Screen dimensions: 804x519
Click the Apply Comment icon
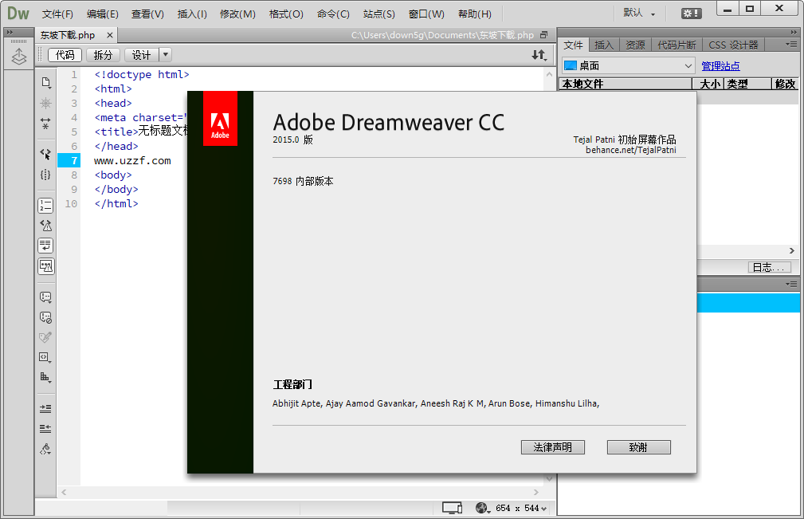(45, 297)
